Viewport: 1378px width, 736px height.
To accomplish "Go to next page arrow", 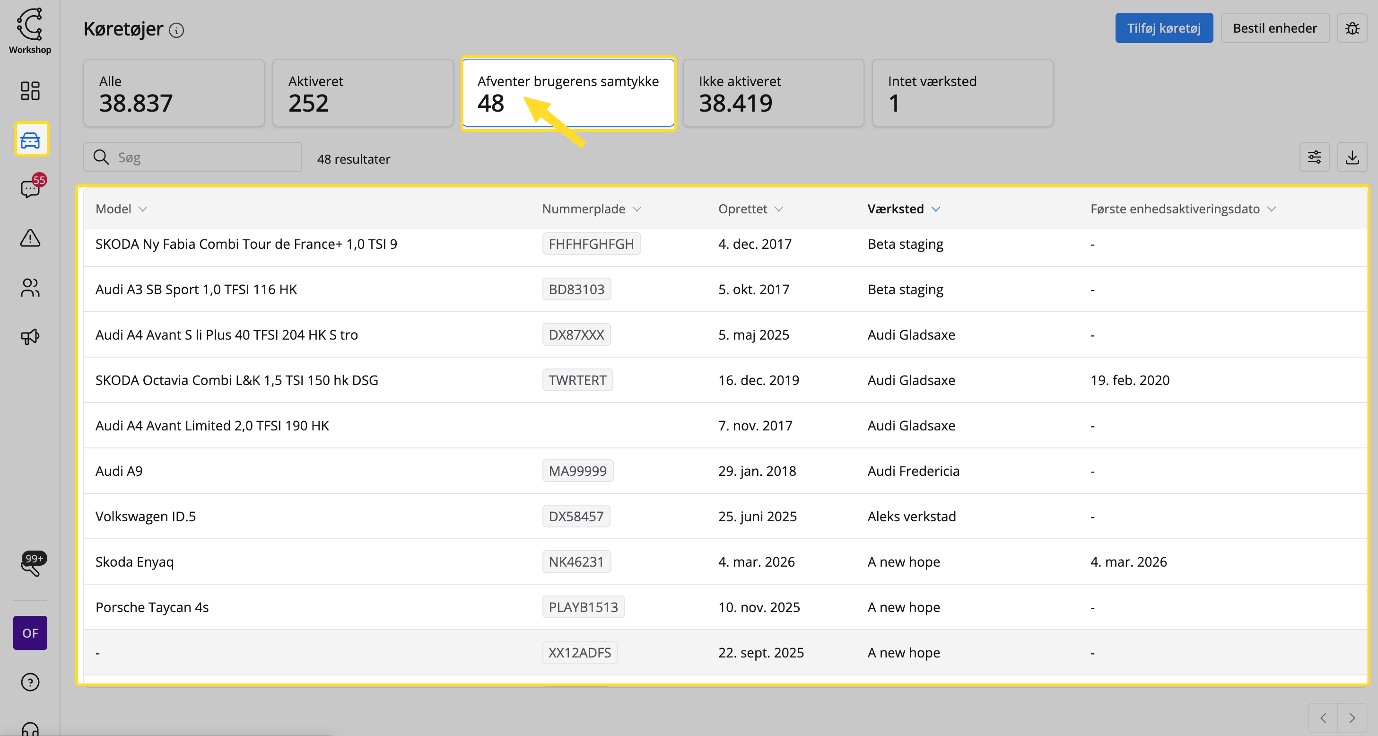I will [x=1352, y=718].
